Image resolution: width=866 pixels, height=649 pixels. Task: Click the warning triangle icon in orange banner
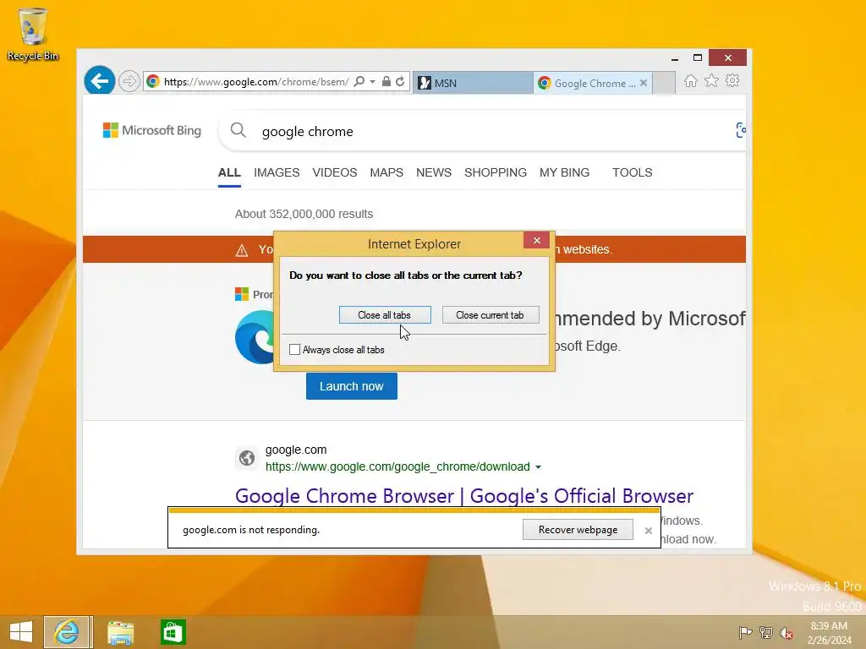(x=242, y=250)
